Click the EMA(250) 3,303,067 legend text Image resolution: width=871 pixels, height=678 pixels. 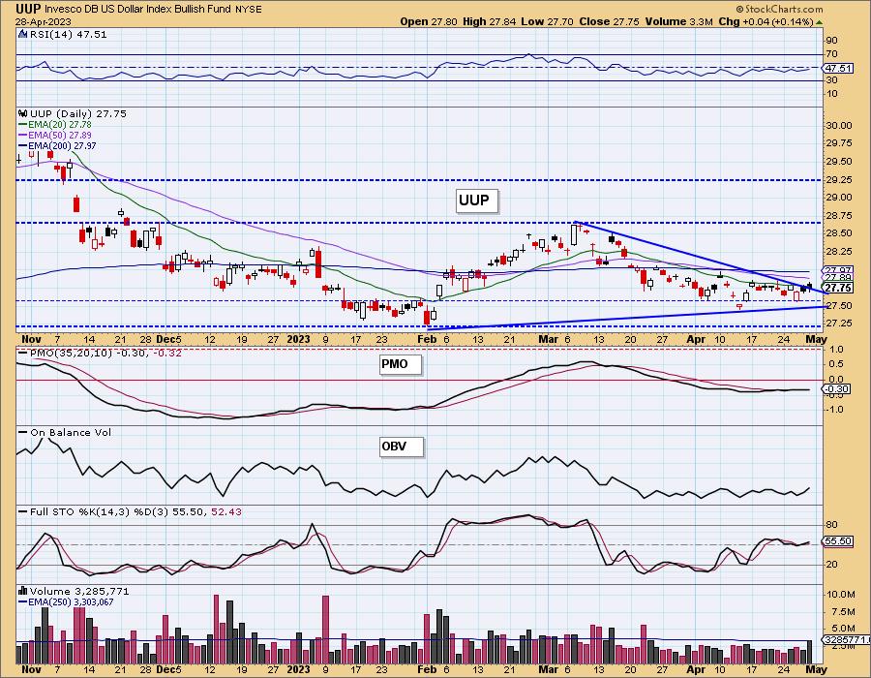(x=71, y=602)
